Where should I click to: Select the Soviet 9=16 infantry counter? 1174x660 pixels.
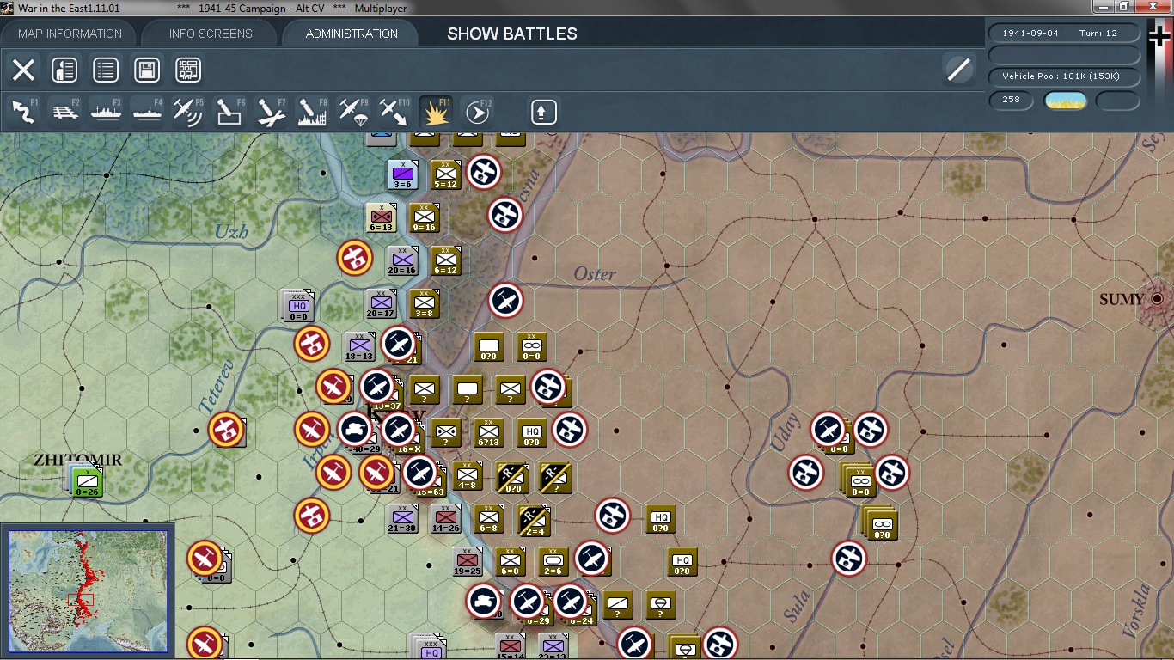(x=424, y=217)
